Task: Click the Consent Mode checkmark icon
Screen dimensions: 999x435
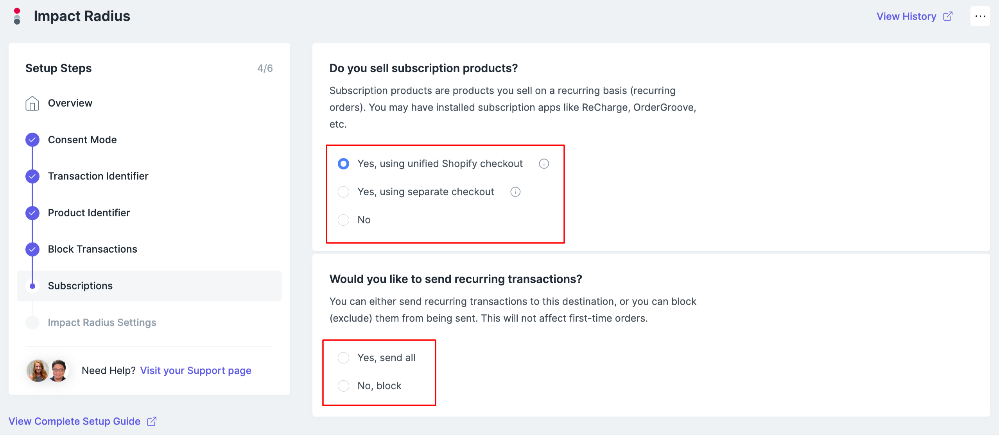Action: point(32,140)
